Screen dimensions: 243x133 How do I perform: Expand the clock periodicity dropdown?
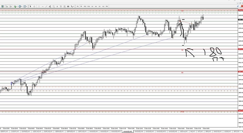click(x=20, y=6)
